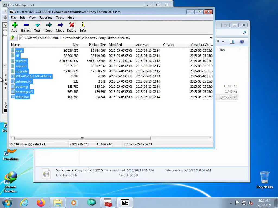Open Windows Media Player from the taskbar
The image size is (278, 208).
click(74, 203)
